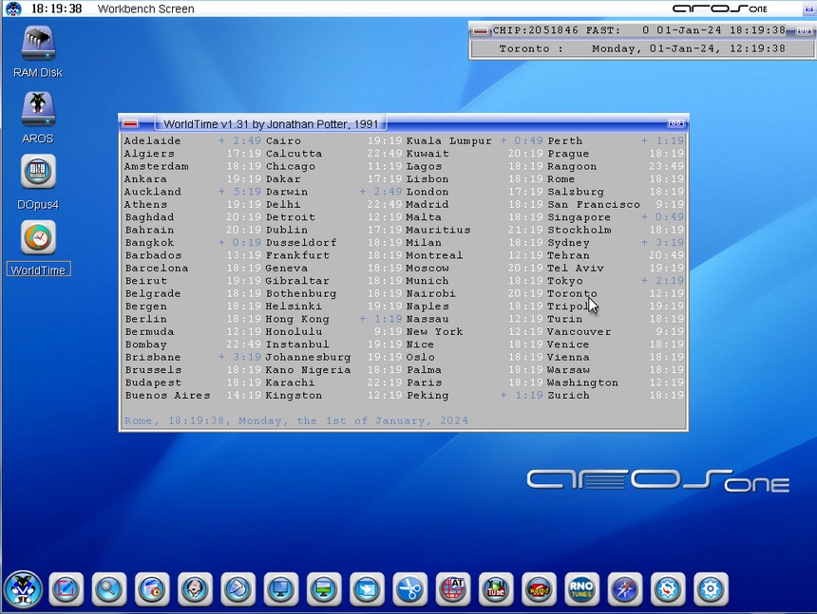Toggle depth gadget on the clock window
The width and height of the screenshot is (817, 614).
[x=803, y=30]
